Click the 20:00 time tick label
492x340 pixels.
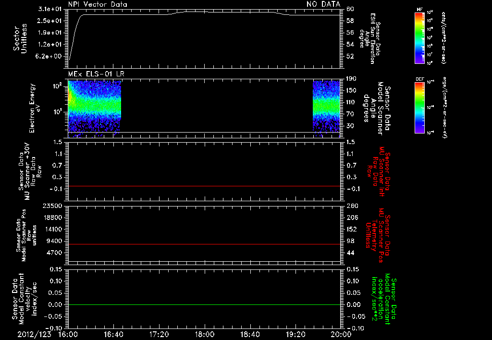pos(341,334)
